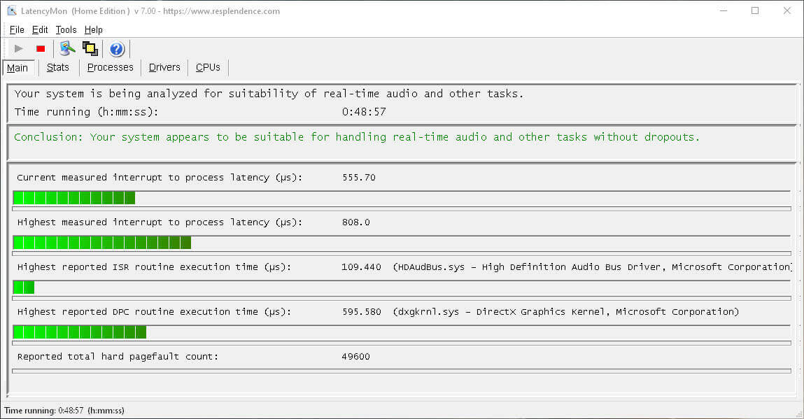Click the "Your system is being analyzed" line
This screenshot has width=804, height=419.
(269, 94)
